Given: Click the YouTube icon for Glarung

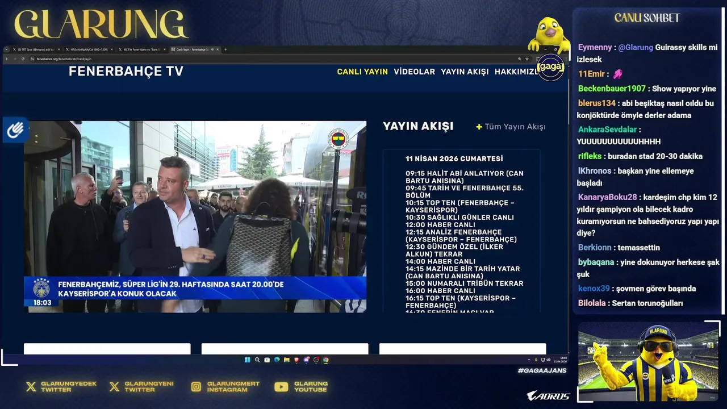Looking at the screenshot, I should pos(281,387).
